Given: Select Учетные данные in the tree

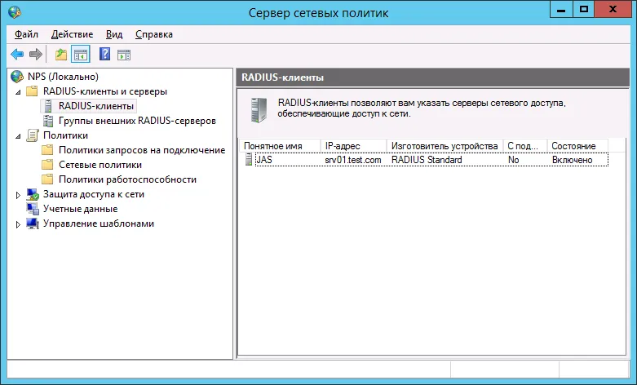Looking at the screenshot, I should [x=80, y=209].
